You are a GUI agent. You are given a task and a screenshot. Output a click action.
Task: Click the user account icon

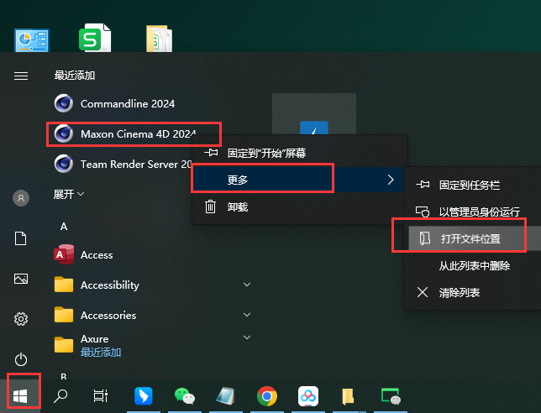[x=21, y=198]
